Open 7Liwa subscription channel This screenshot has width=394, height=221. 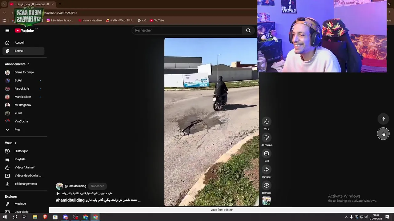coord(23,113)
